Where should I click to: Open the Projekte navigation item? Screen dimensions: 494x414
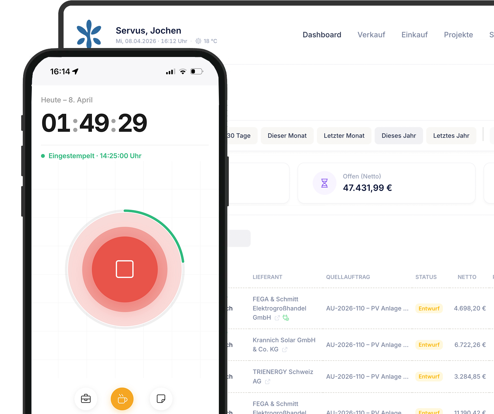pos(458,35)
